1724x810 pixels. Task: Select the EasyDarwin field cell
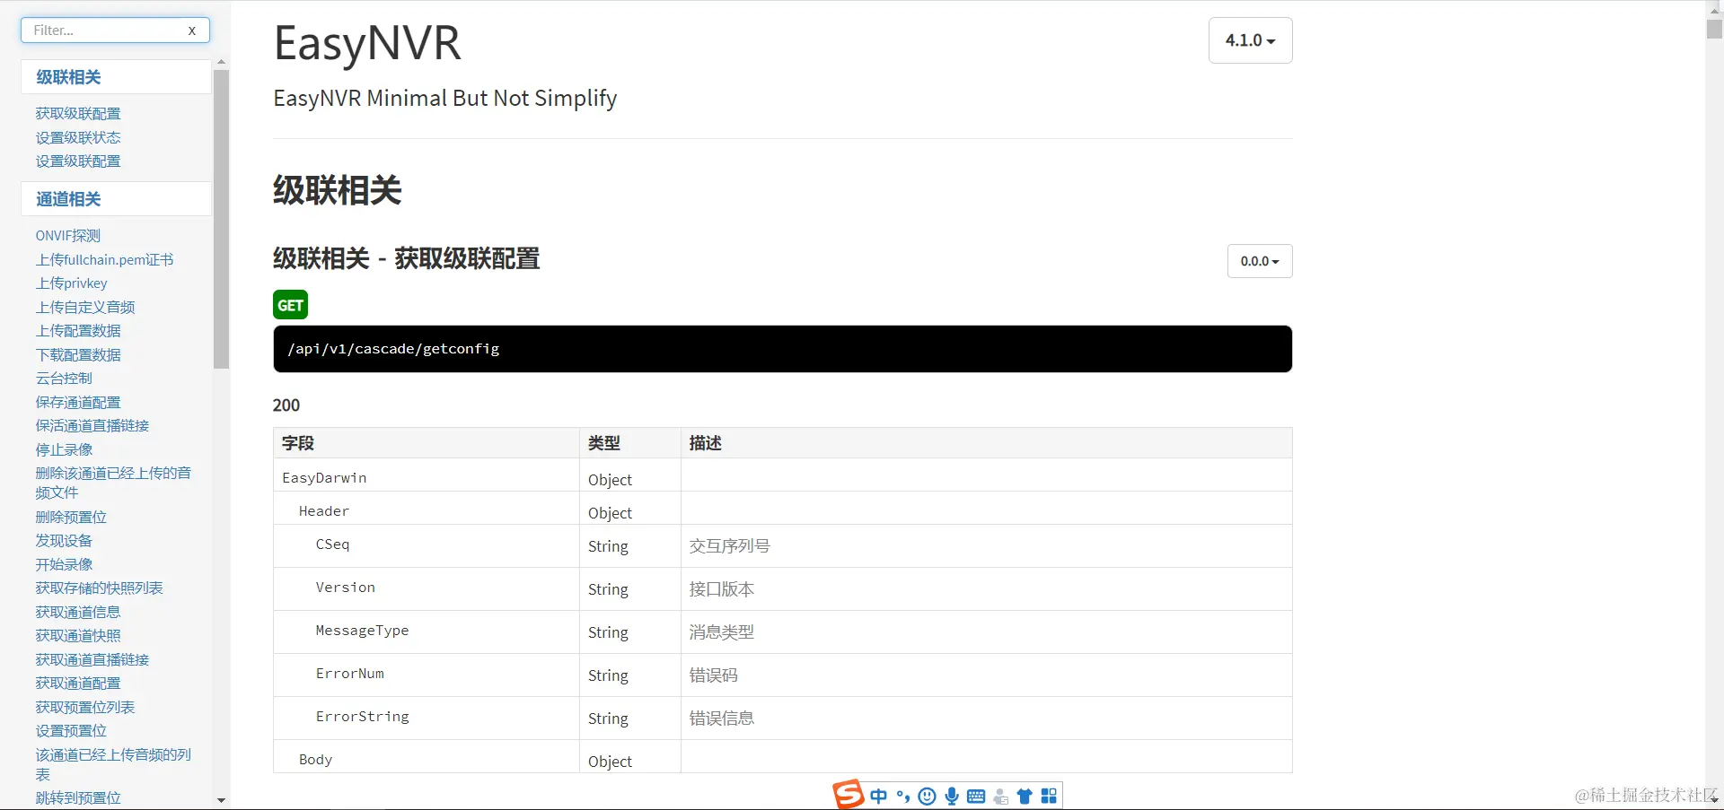(427, 475)
